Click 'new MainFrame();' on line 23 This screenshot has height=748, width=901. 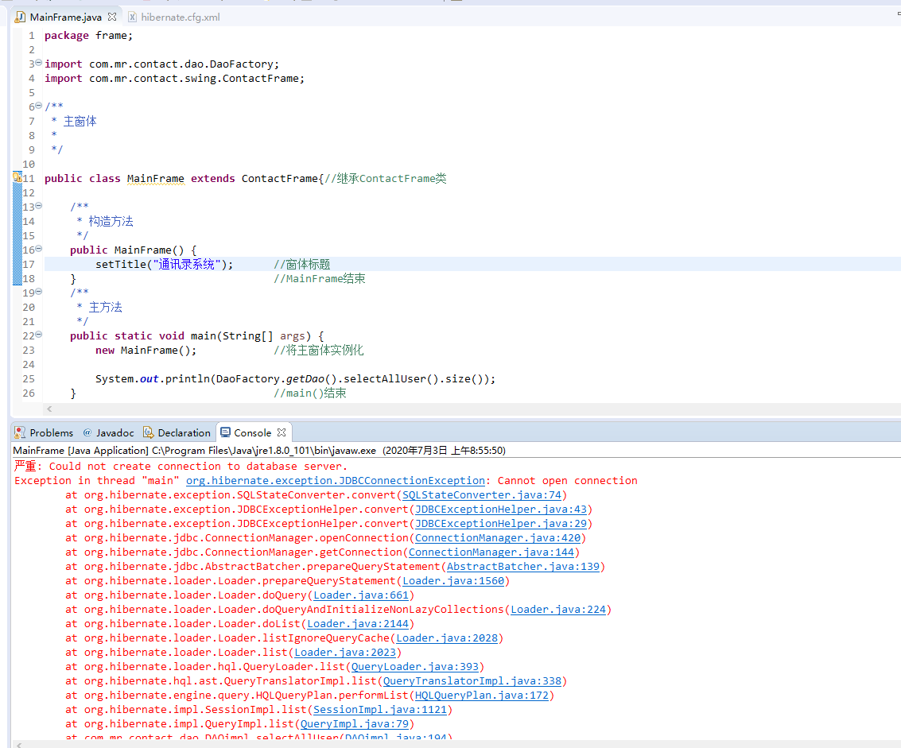pos(146,350)
